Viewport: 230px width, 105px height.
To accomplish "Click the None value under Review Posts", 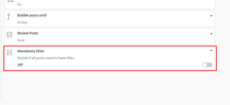I will click(x=21, y=40).
